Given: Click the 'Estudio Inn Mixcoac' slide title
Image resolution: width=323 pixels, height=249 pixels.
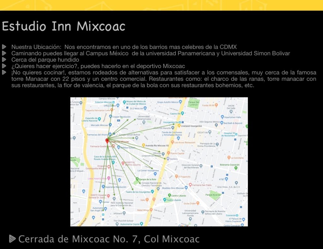Looking at the screenshot, I should pyautogui.click(x=64, y=27).
